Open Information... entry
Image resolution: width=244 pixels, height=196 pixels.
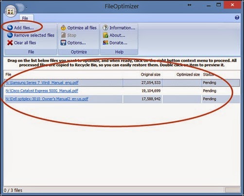pyautogui.click(x=122, y=28)
